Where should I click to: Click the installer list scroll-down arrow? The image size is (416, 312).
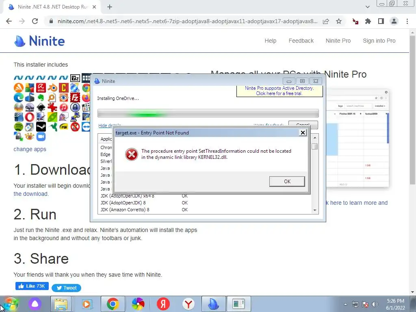[x=315, y=210]
